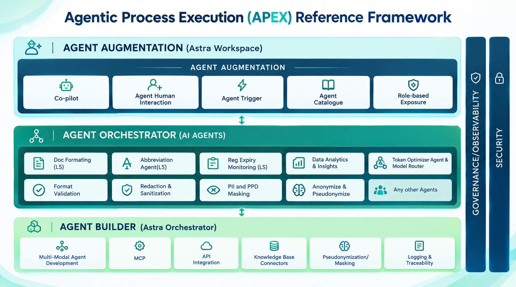Click the vertical "GOVERNANCE/OBSERVABILITY" label

coord(476,153)
